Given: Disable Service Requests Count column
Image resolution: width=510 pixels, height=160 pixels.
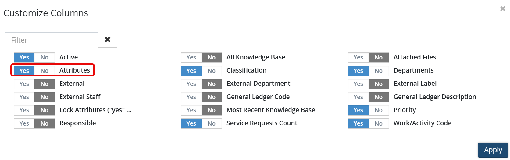Looking at the screenshot, I should 212,123.
